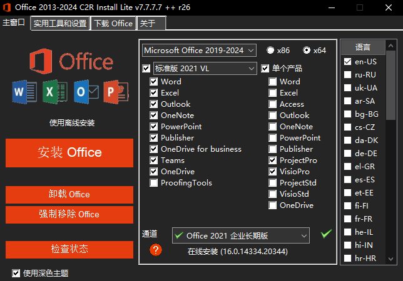The width and height of the screenshot is (403, 281).
Task: Click the 卸载 Office uninstall button
Action: [69, 194]
